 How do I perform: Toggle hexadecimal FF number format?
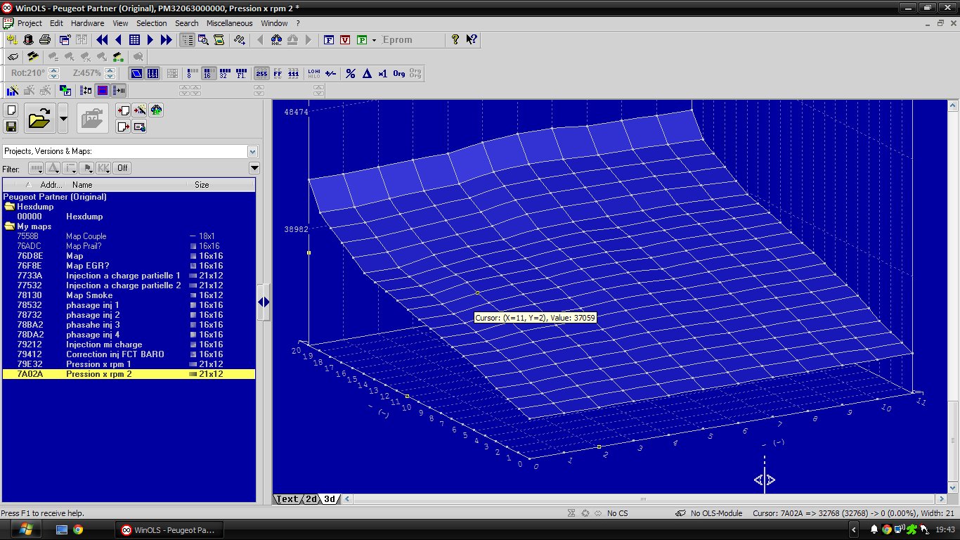pyautogui.click(x=278, y=73)
